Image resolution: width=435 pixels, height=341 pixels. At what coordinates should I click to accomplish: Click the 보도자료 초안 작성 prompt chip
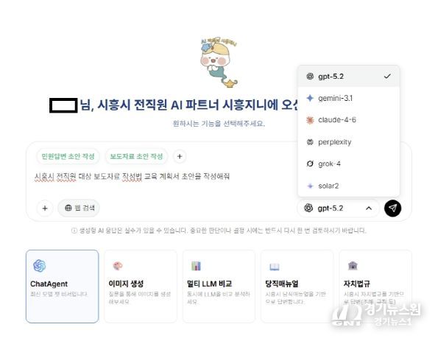coord(136,156)
